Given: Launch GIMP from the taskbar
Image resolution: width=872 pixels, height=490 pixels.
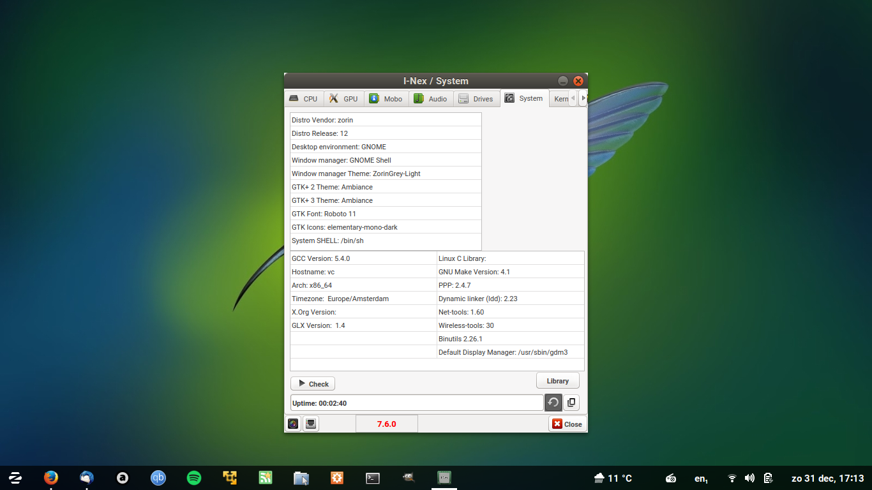Looking at the screenshot, I should pyautogui.click(x=409, y=478).
